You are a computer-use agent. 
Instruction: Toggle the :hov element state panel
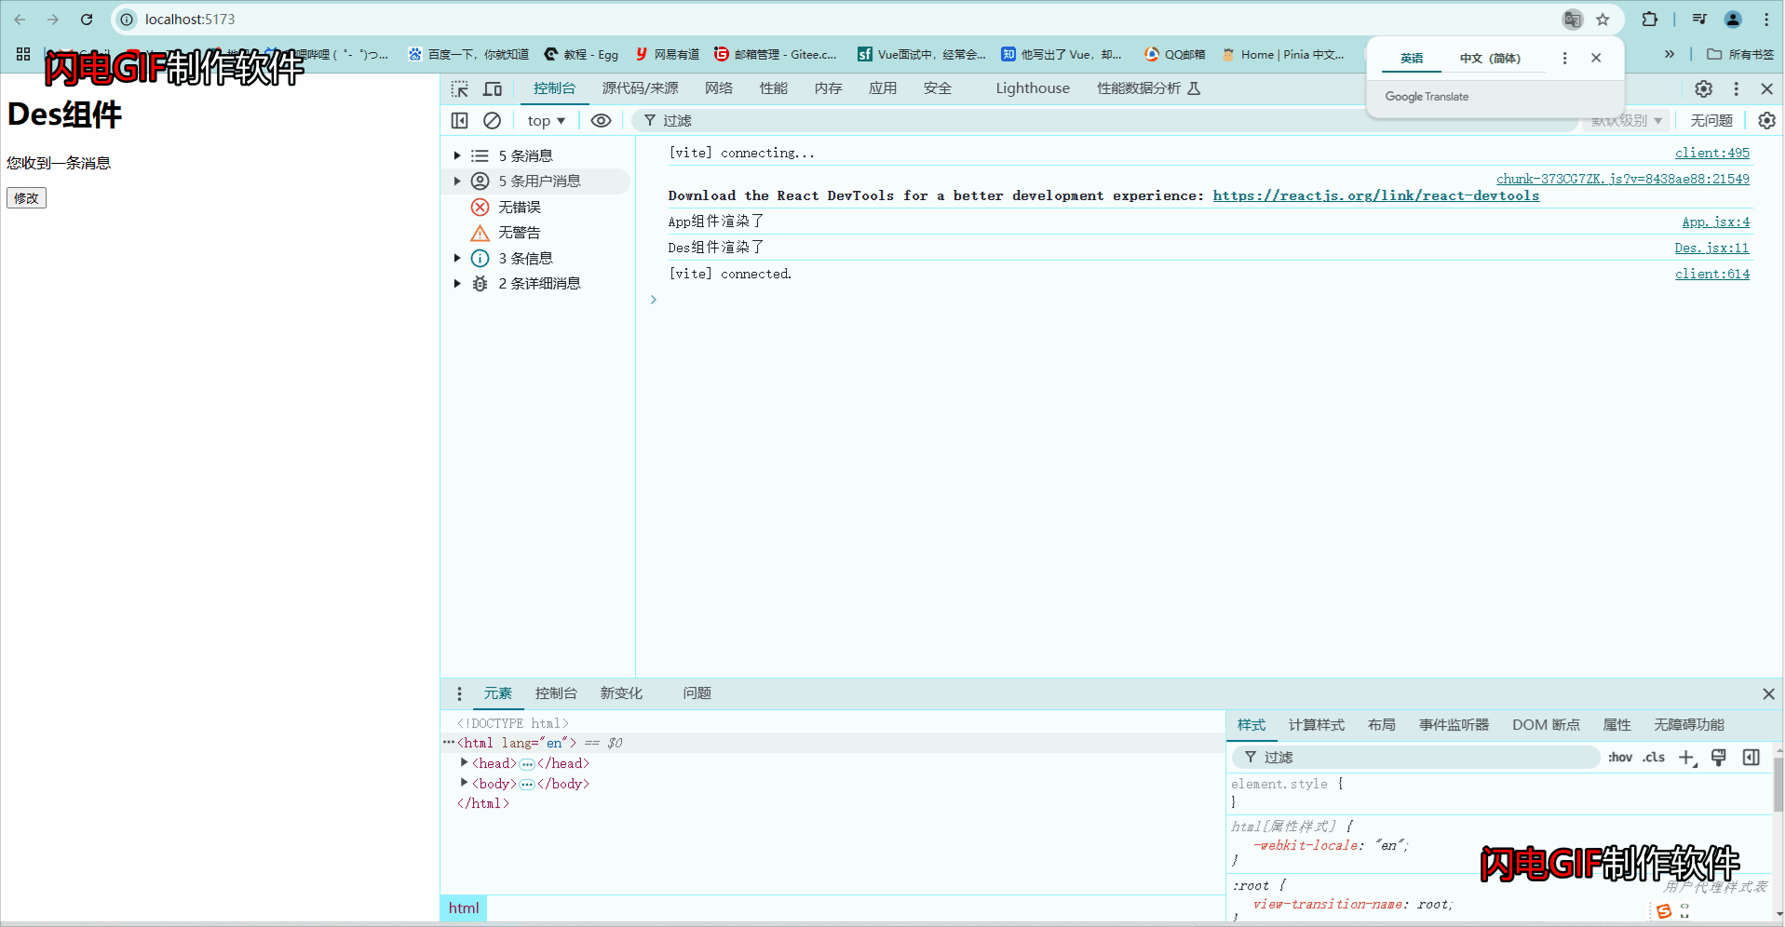coord(1620,758)
